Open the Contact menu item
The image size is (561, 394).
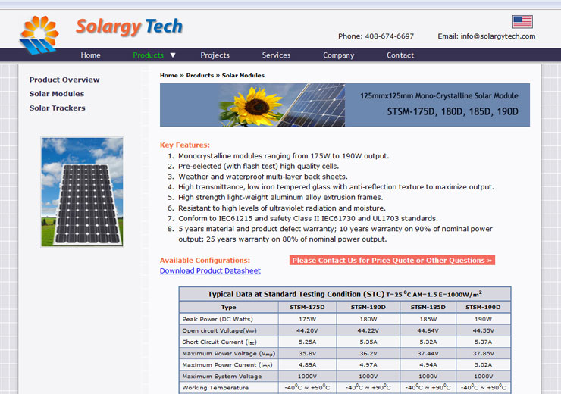[400, 55]
